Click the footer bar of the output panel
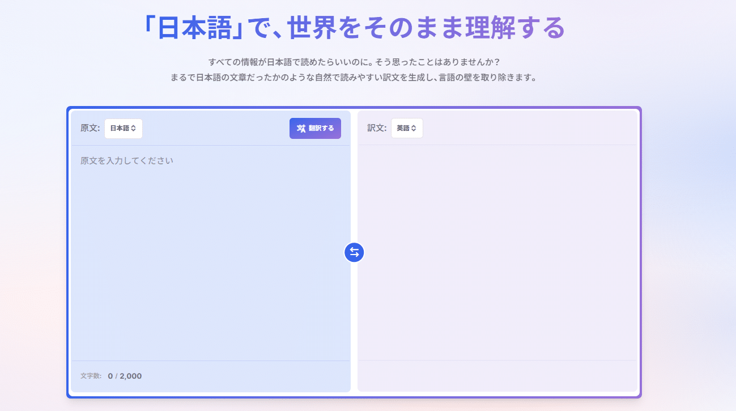This screenshot has height=411, width=736. (x=497, y=375)
